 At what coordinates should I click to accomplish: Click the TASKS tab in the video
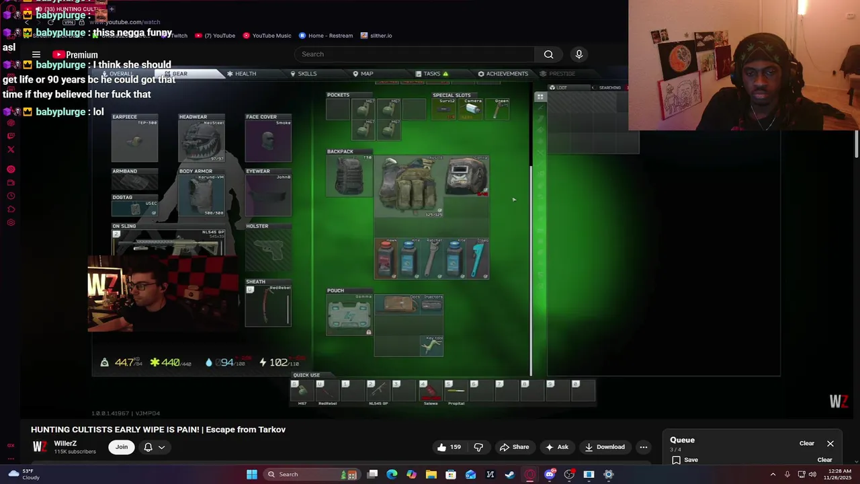(x=431, y=73)
